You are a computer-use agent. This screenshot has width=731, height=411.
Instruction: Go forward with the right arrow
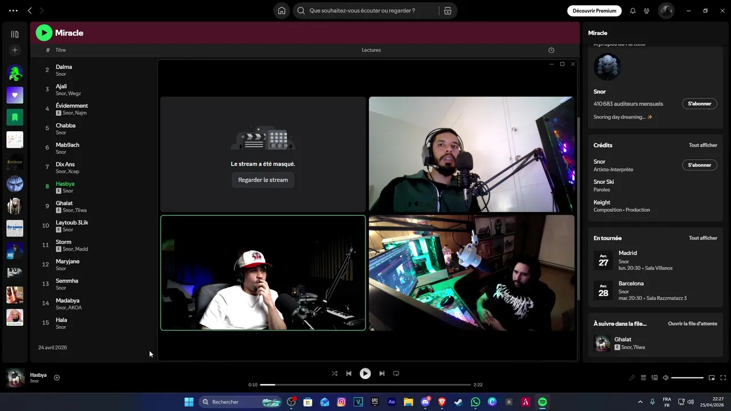tap(41, 10)
